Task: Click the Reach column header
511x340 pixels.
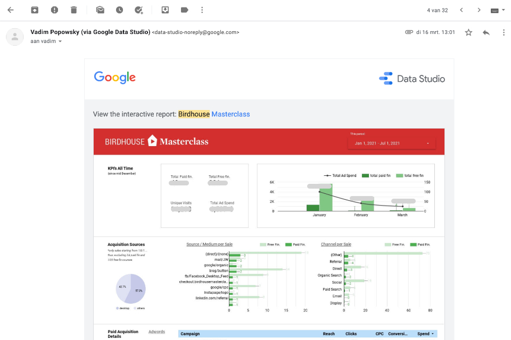Action: tap(329, 334)
